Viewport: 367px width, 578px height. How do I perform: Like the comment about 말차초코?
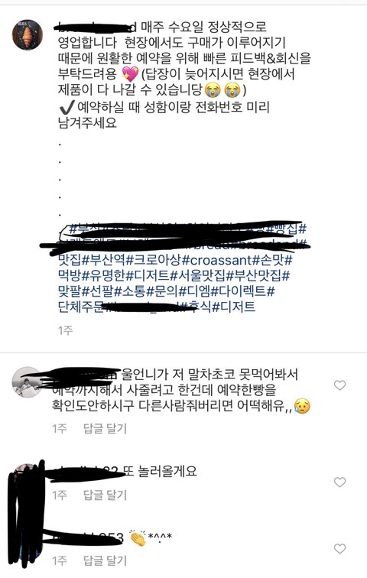point(339,385)
